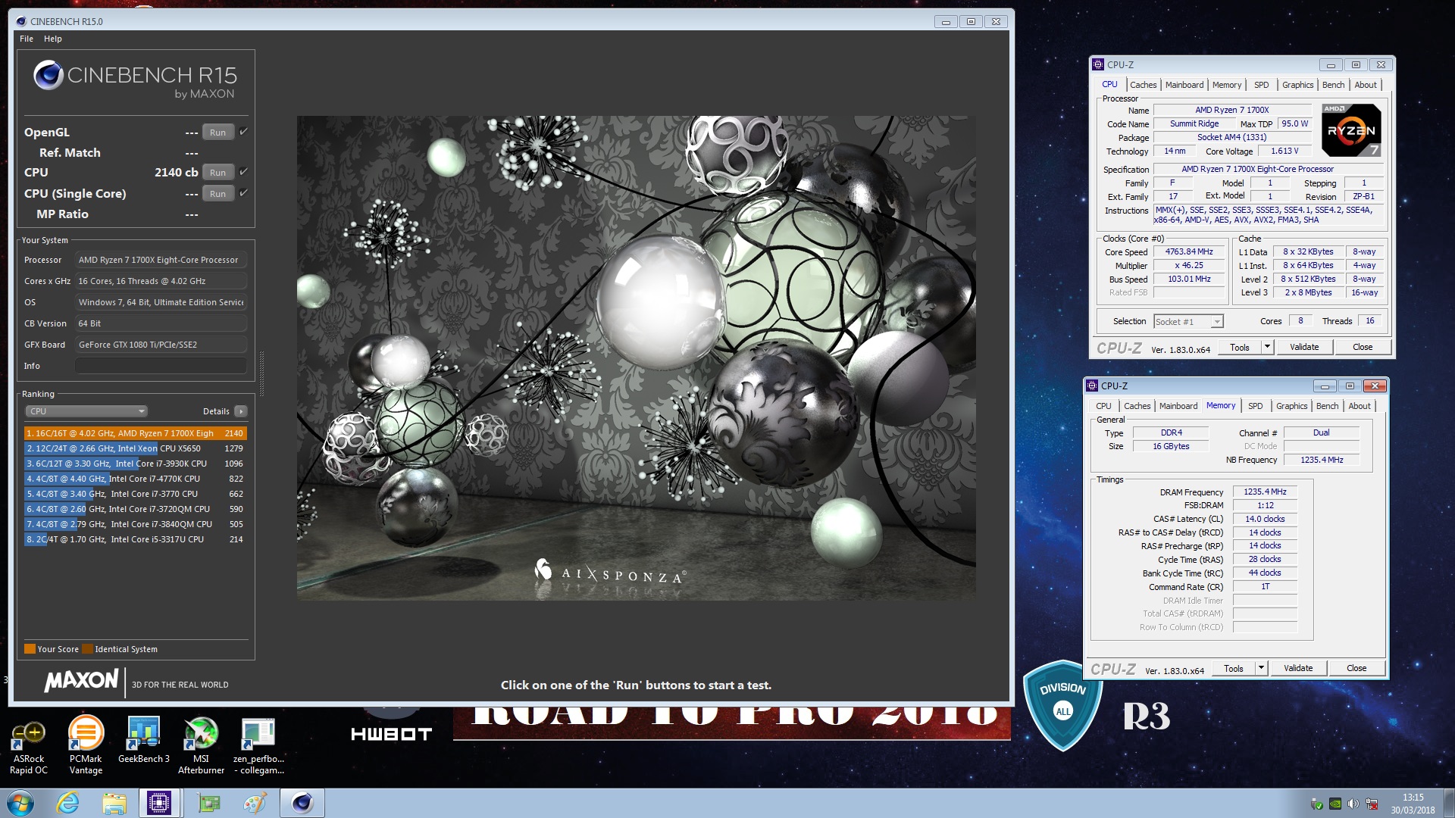Click Close button in upper CPU-Z window
1455x818 pixels.
tap(1363, 347)
